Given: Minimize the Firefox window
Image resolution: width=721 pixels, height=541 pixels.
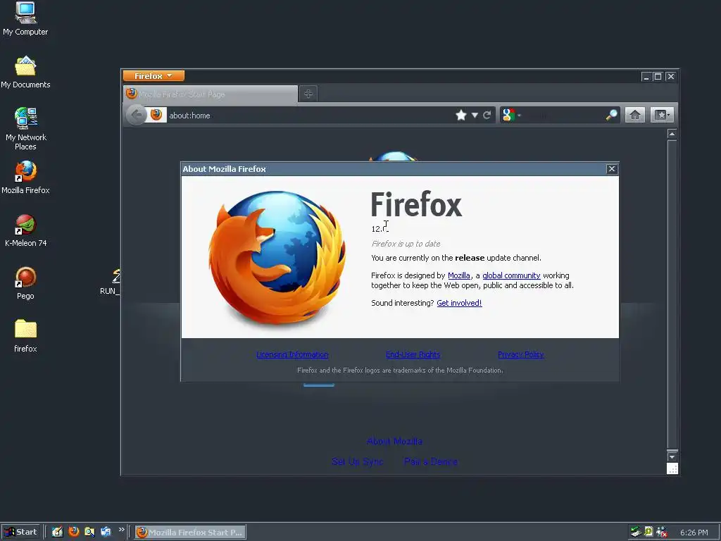Looking at the screenshot, I should coord(646,76).
